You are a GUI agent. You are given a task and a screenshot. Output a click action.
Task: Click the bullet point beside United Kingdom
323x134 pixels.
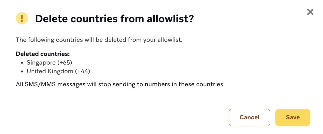(x=23, y=72)
